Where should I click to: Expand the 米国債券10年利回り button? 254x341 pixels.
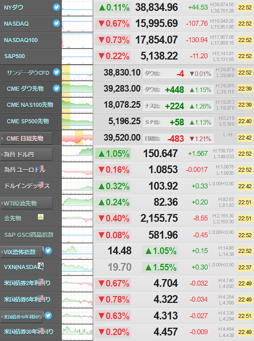click(x=22, y=317)
